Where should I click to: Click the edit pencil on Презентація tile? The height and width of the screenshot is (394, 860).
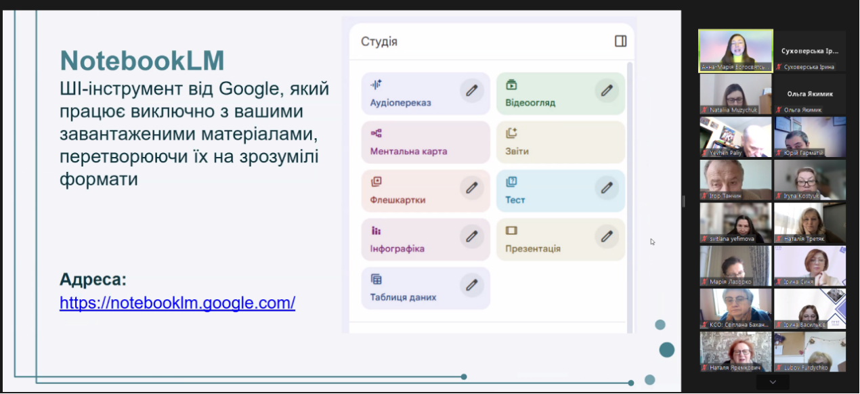[x=607, y=236]
